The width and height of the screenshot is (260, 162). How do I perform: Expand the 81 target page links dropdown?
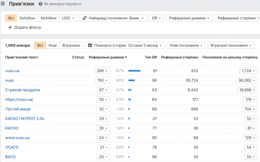point(251,128)
